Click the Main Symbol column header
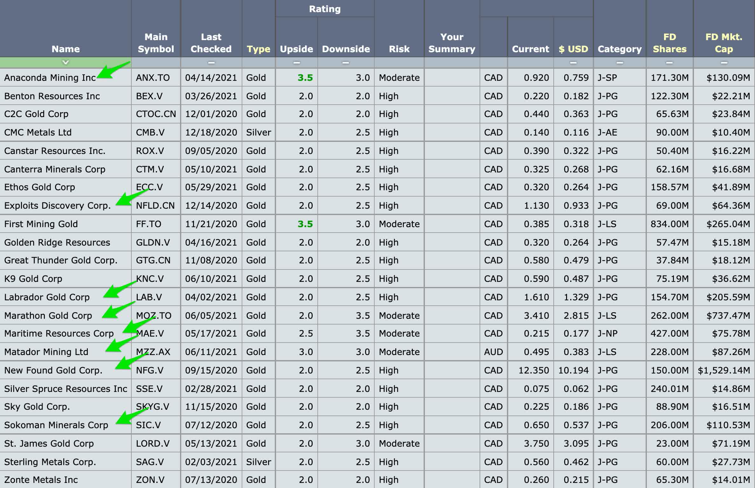This screenshot has width=755, height=488. coord(156,43)
